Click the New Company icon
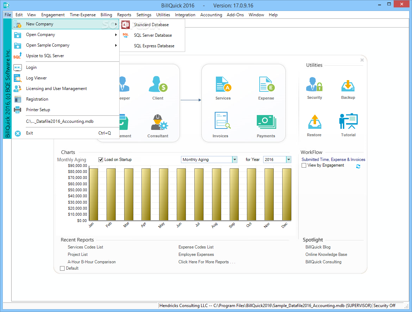The width and height of the screenshot is (412, 312). click(x=17, y=24)
